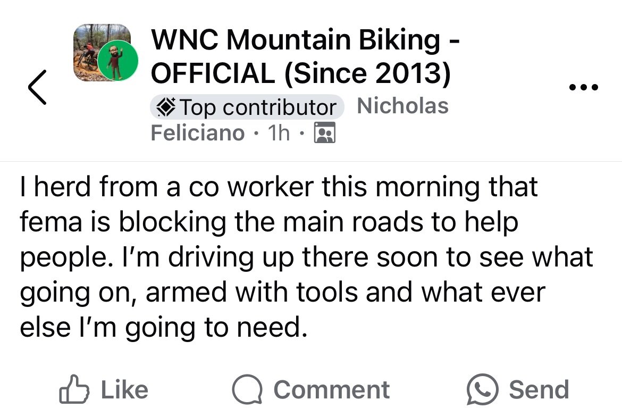The image size is (622, 408).
Task: Tap the 'Top contributor' badge label
Action: pyautogui.click(x=258, y=107)
